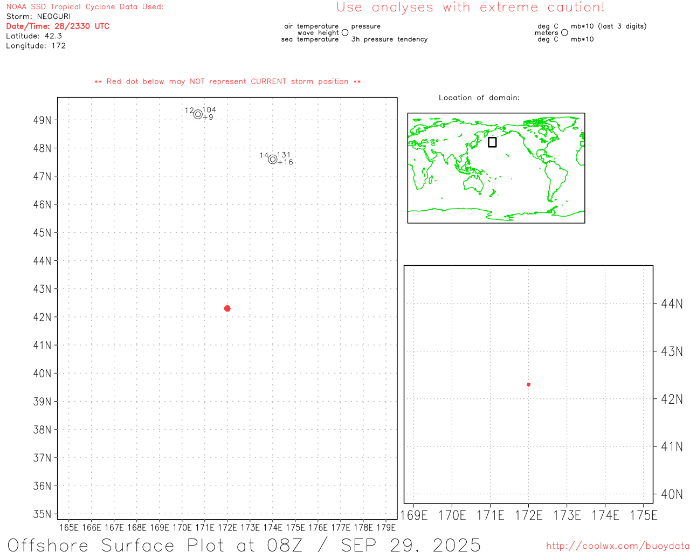690x552 pixels.
Task: Click the "air temperature" legend label
Action: tap(312, 26)
